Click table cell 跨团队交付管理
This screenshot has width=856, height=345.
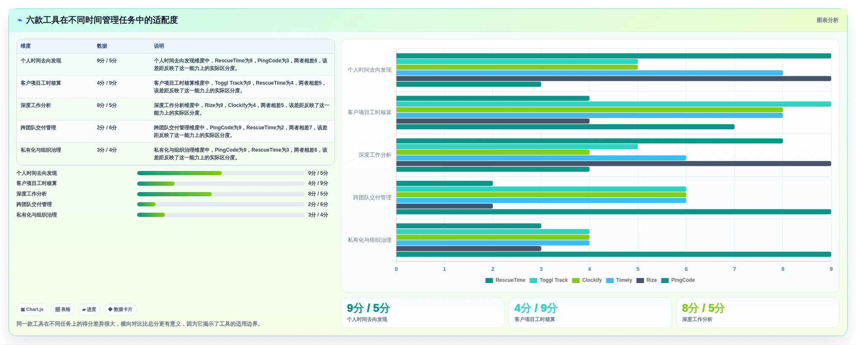[x=38, y=128]
